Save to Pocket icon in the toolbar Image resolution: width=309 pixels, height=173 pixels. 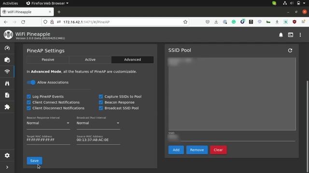(x=208, y=22)
